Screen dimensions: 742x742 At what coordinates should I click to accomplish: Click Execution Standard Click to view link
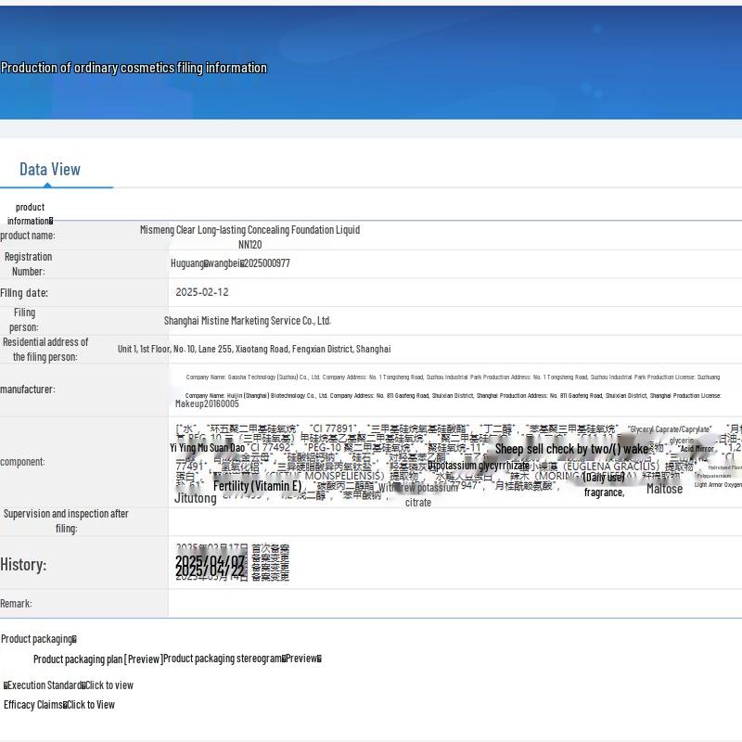69,684
